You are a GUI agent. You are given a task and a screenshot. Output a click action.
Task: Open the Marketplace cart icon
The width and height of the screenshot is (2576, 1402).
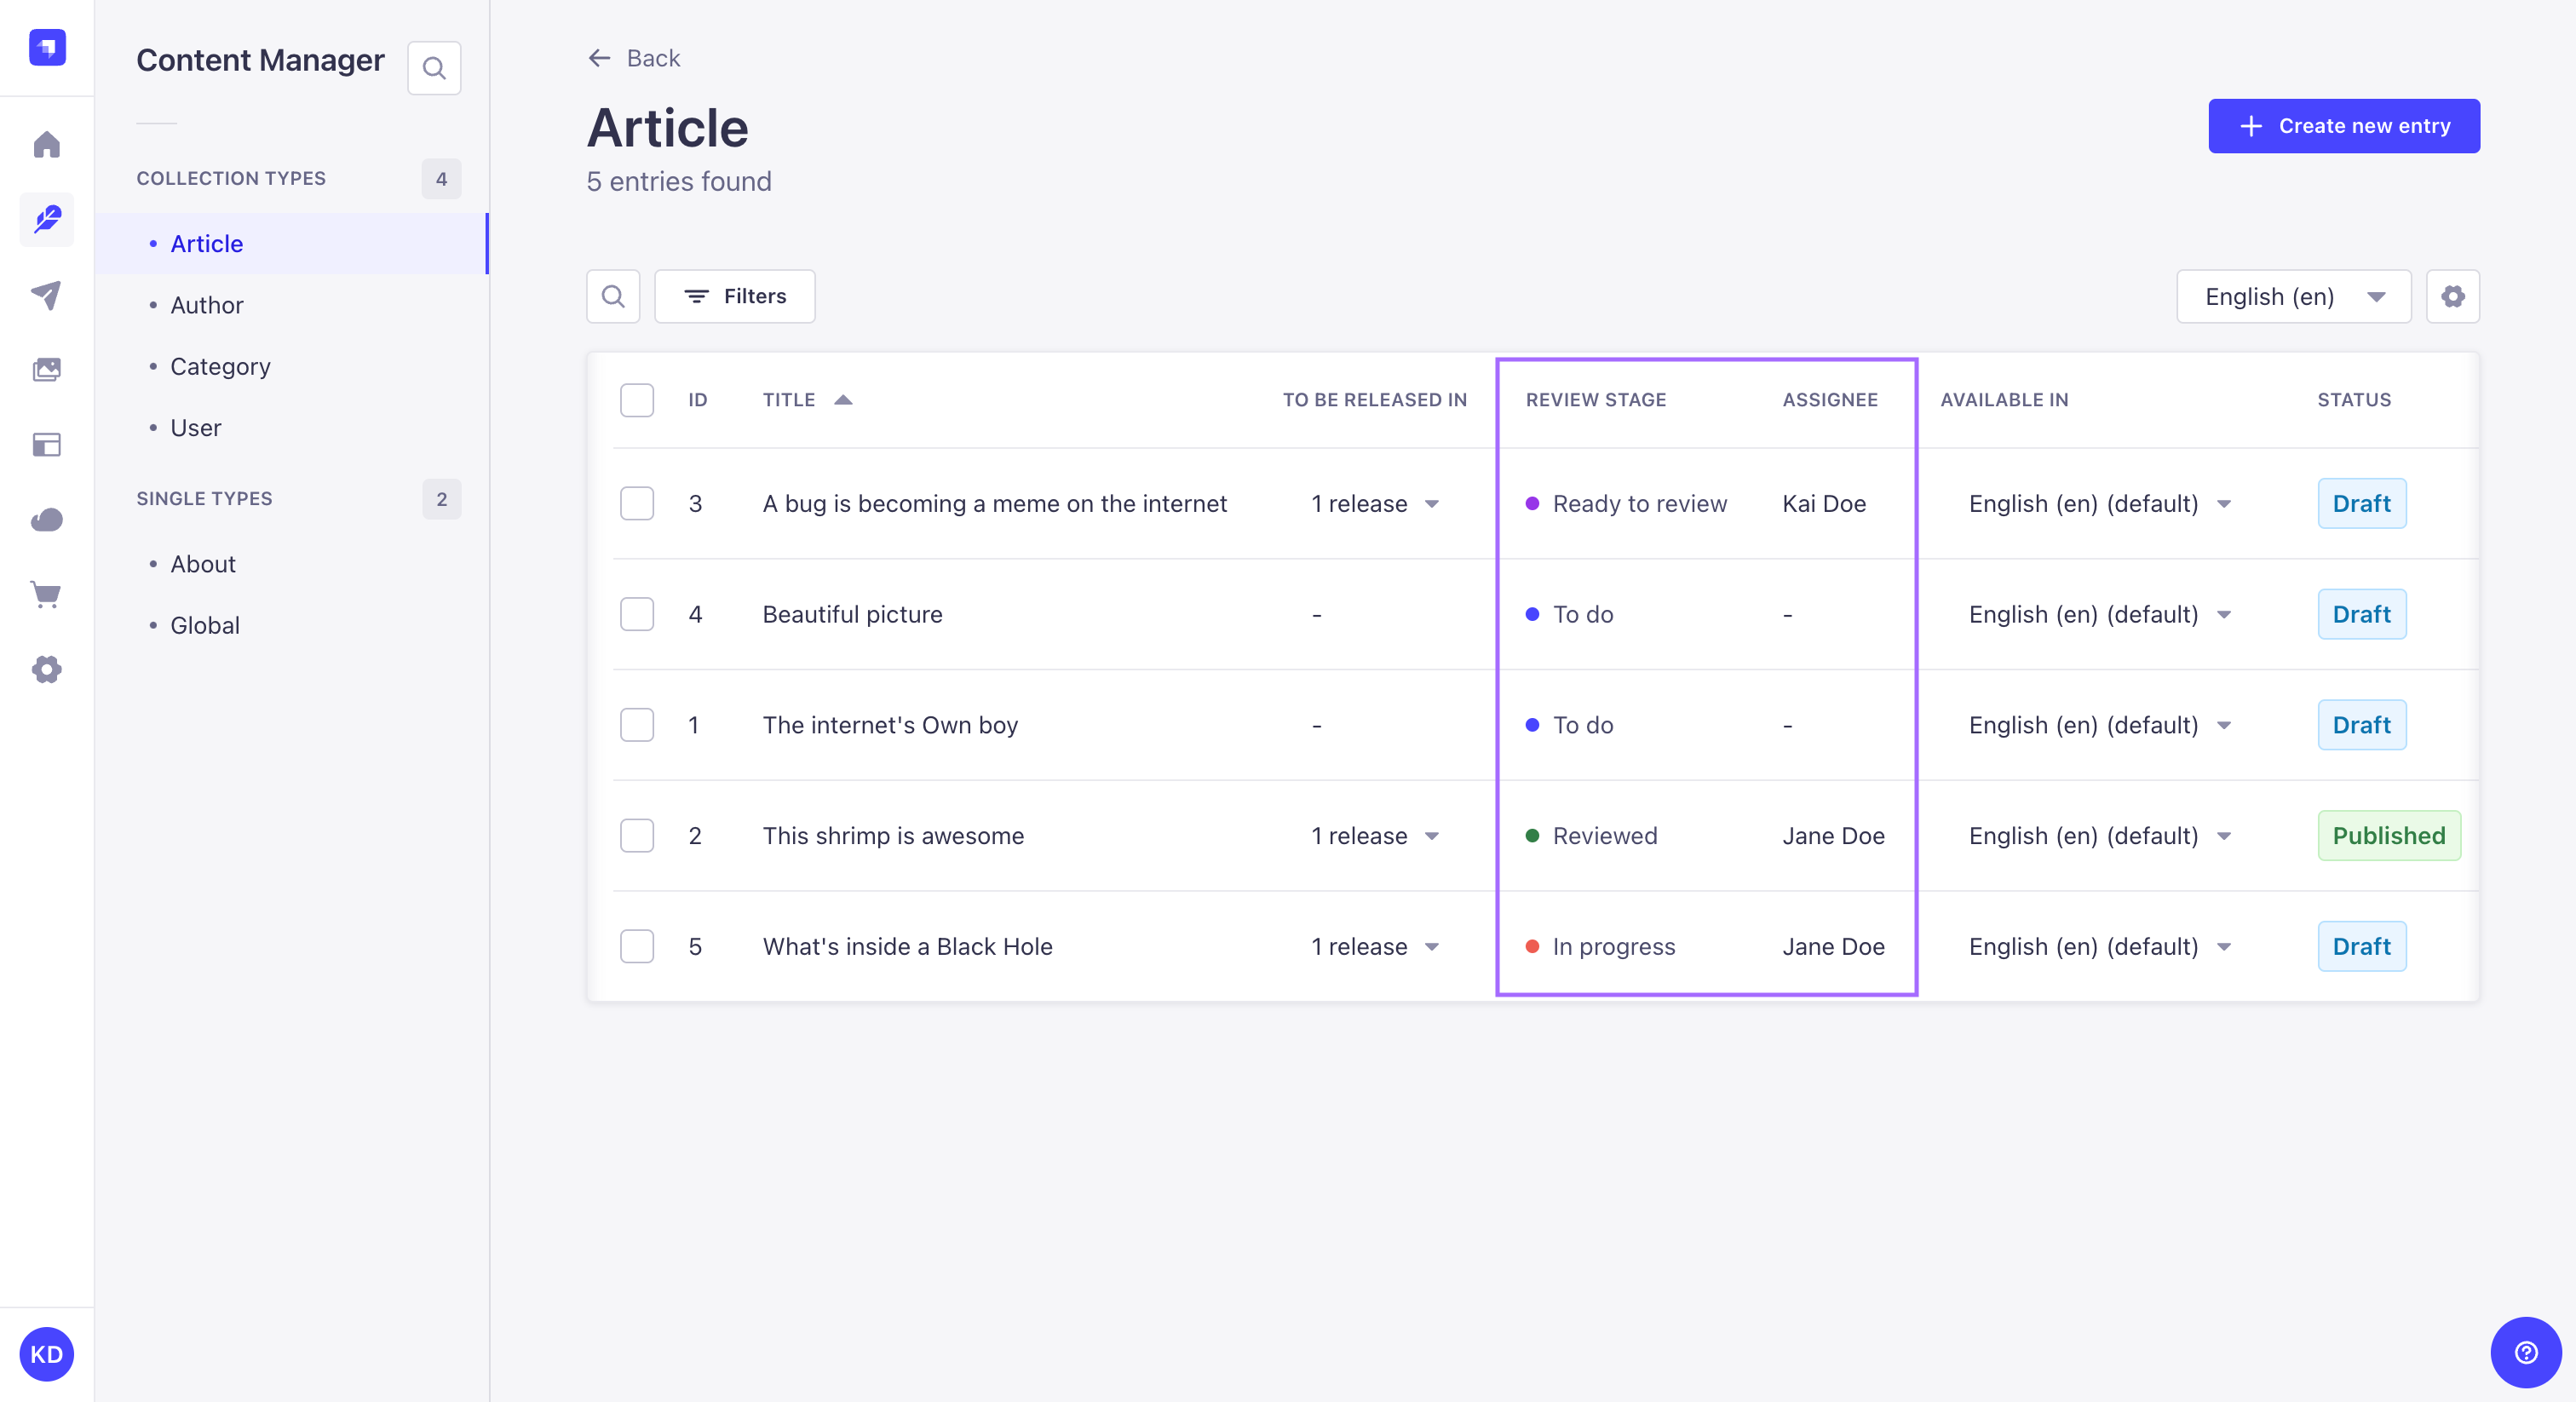point(46,594)
